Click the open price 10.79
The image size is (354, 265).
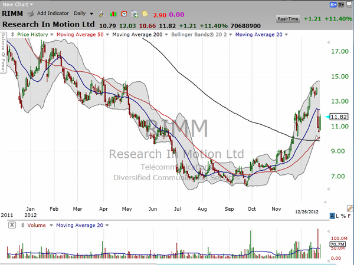[108, 26]
